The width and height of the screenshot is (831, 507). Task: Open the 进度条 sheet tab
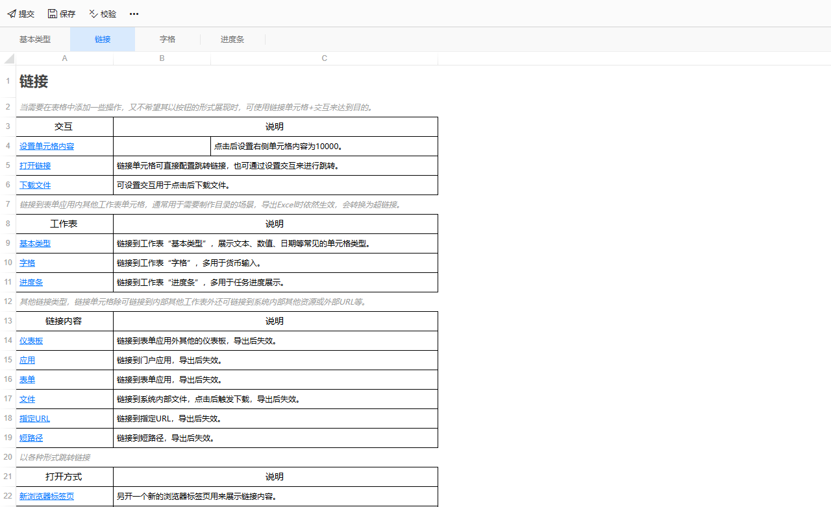[232, 40]
